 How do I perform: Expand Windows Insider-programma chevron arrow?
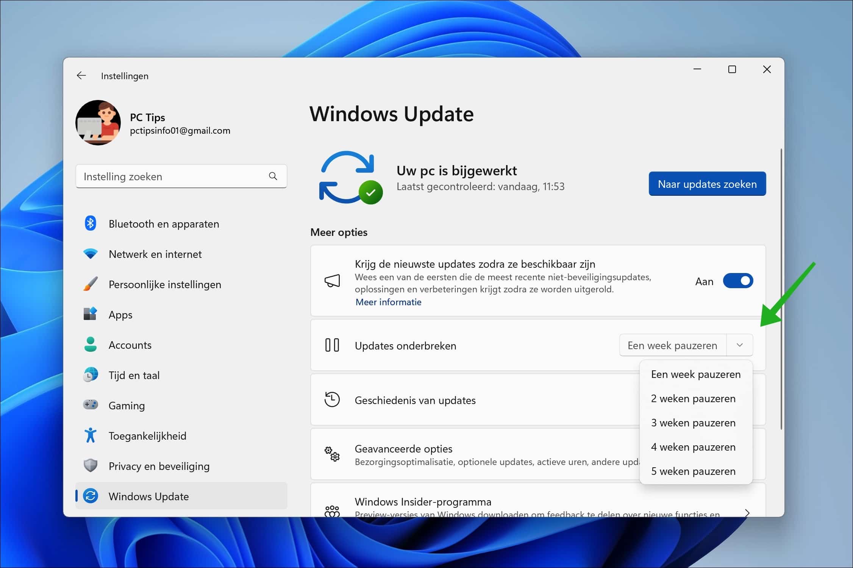[x=747, y=513]
